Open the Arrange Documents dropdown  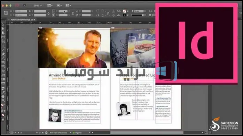coord(68,6)
